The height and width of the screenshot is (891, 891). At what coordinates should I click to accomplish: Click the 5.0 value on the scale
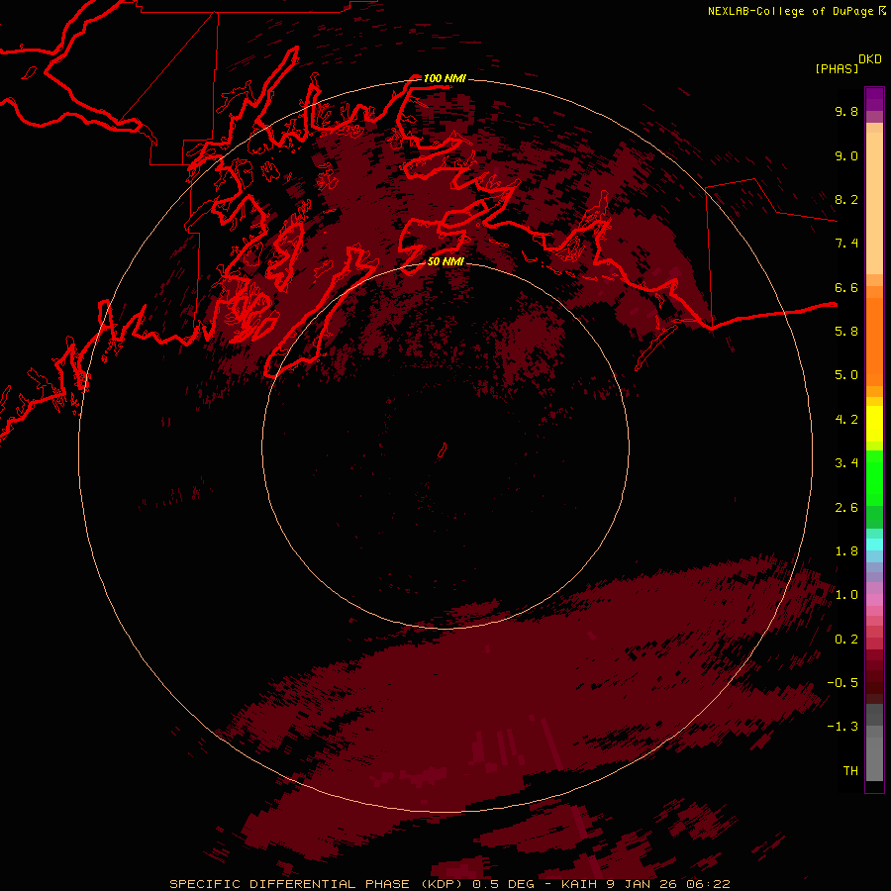846,375
